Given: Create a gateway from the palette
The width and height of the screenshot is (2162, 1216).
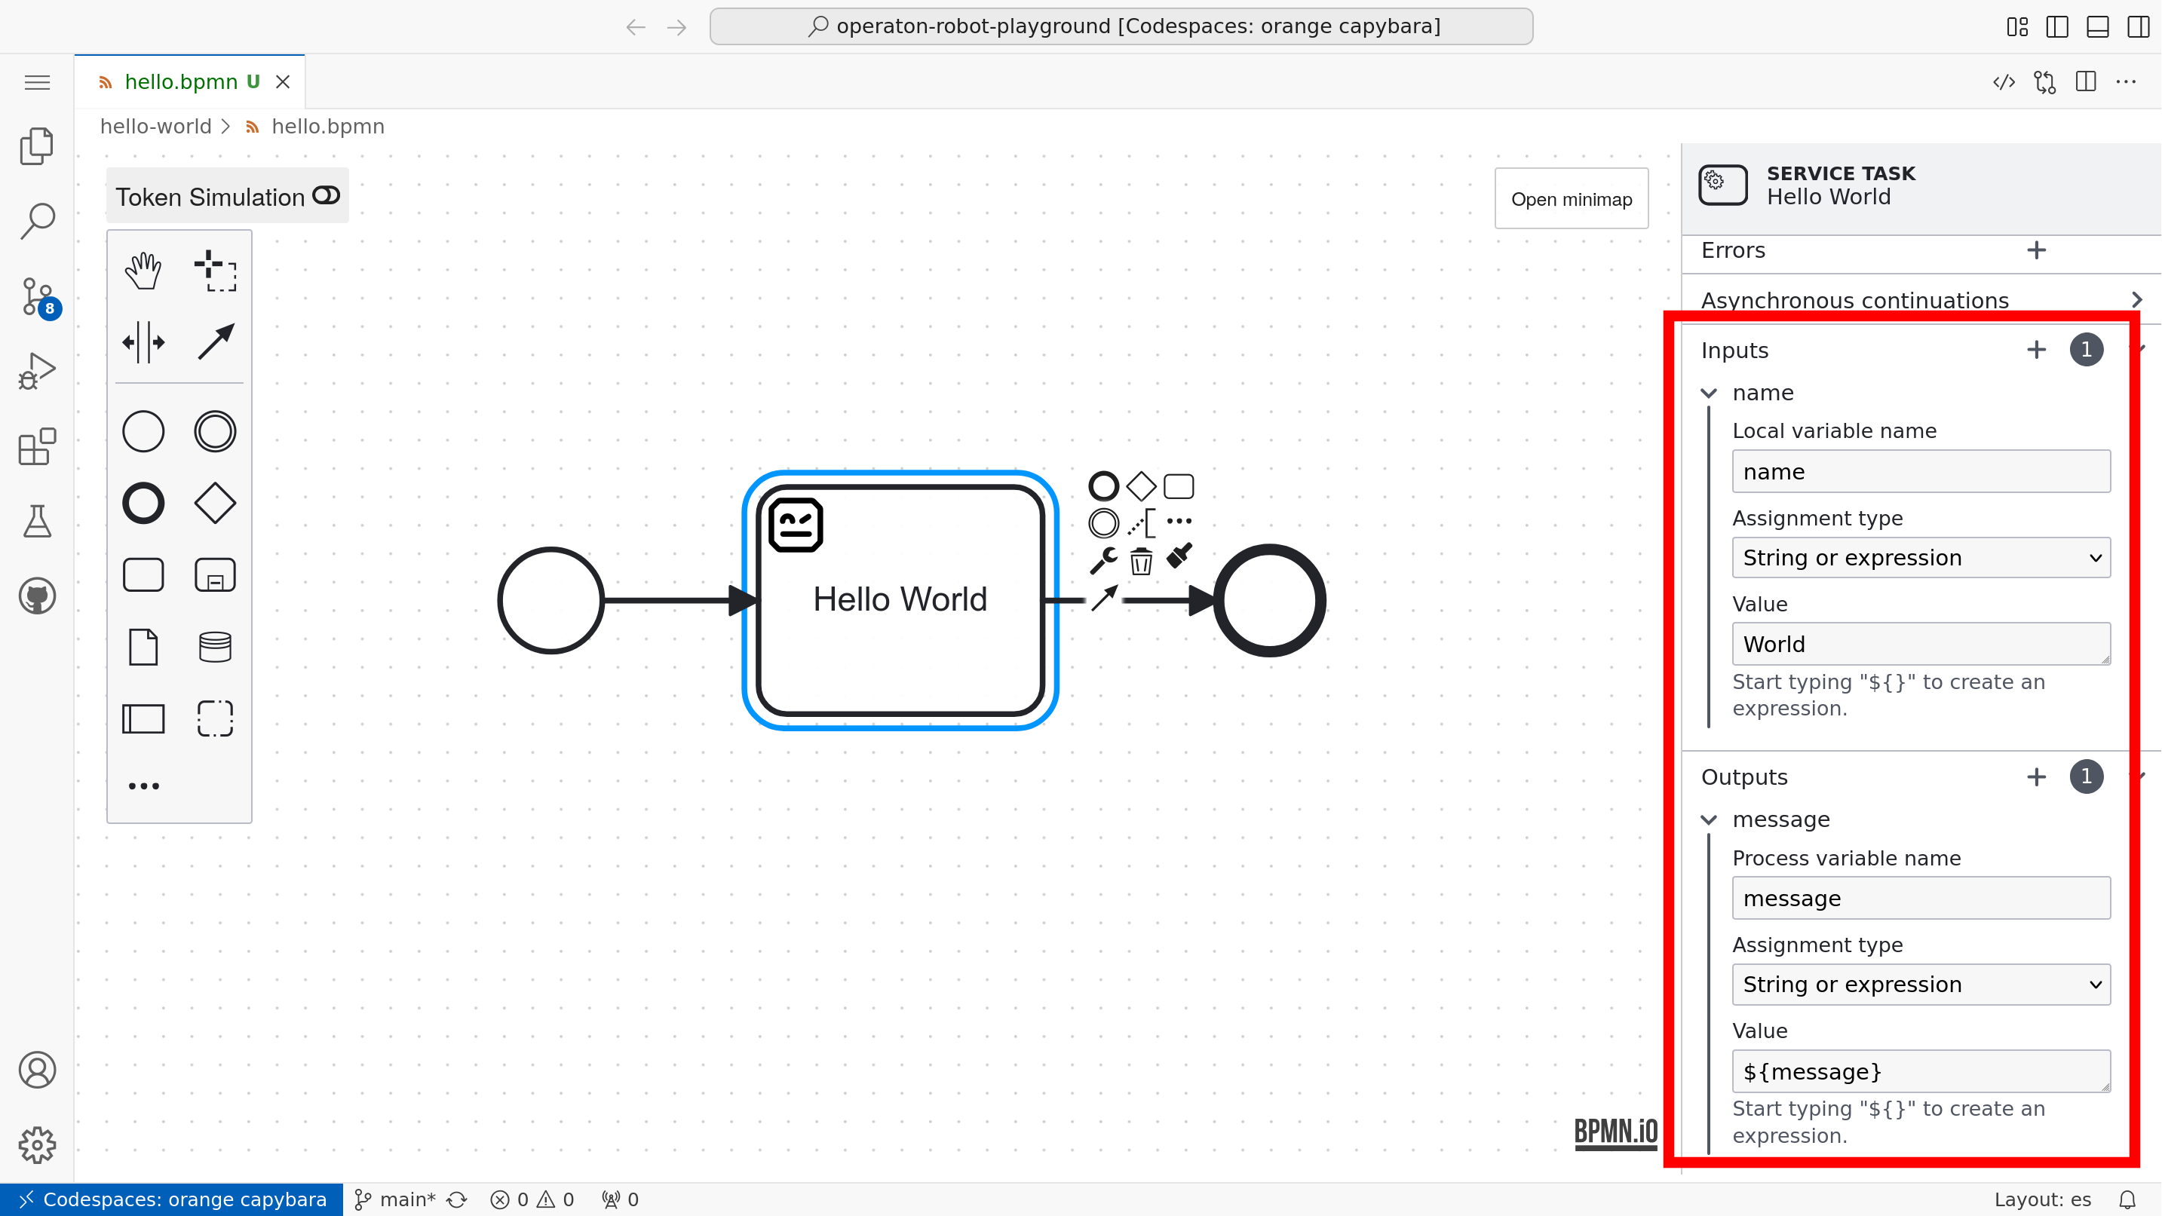Looking at the screenshot, I should click(215, 503).
